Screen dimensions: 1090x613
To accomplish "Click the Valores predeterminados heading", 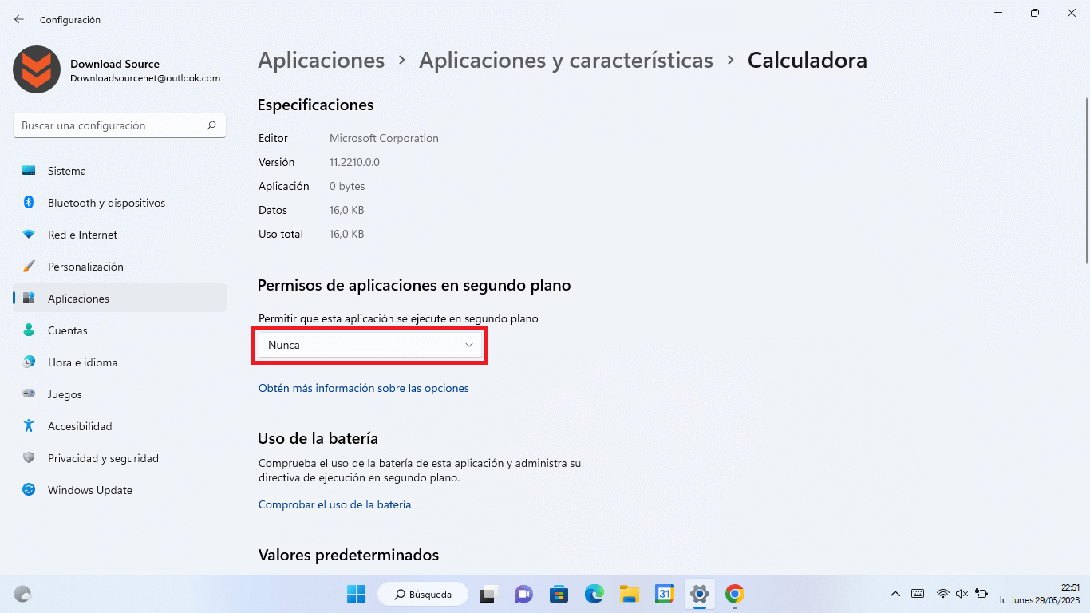I will [x=349, y=555].
